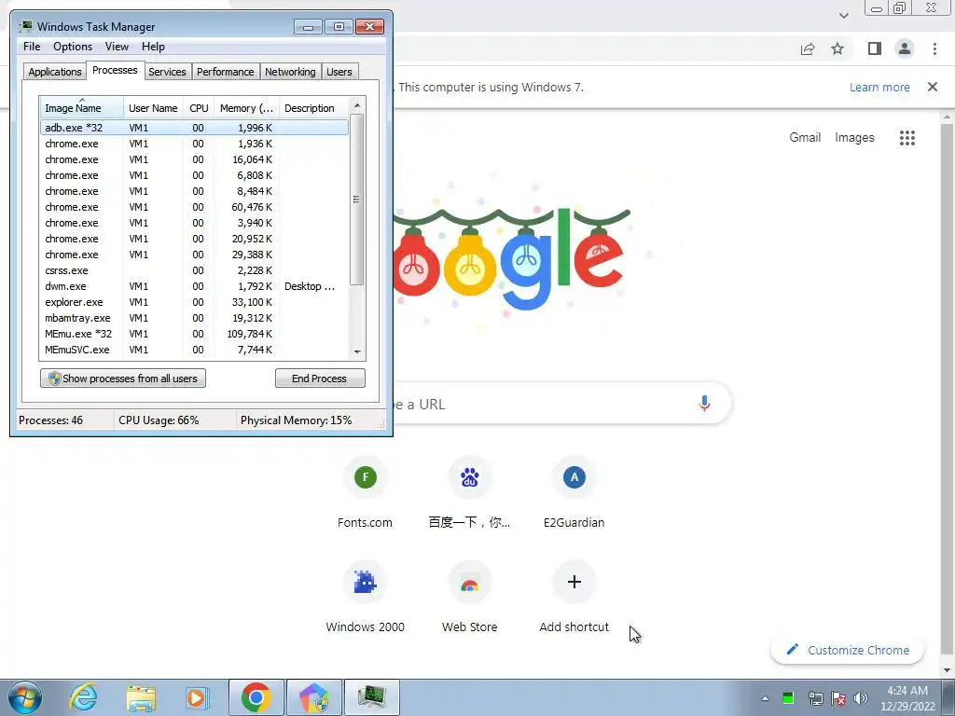Screen dimensions: 955x716
Task: Select the chrome.exe row using 60,476 K
Action: [194, 207]
